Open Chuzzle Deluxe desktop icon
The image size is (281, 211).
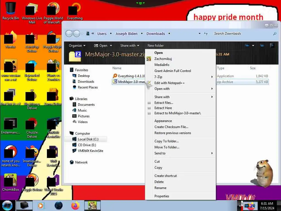coord(32,127)
